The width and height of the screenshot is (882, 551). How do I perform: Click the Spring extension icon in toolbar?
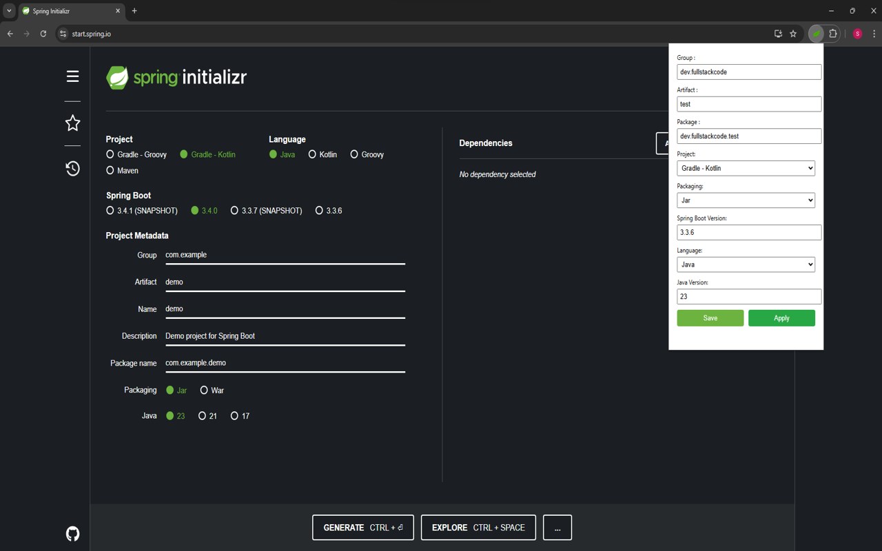click(816, 34)
